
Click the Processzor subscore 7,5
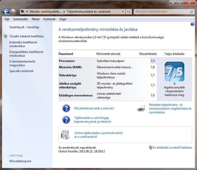(x=153, y=61)
